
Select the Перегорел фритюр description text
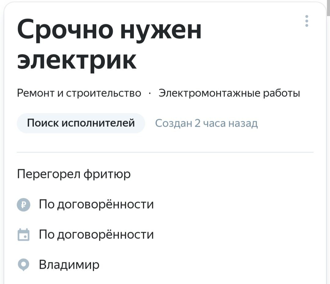pos(74,174)
